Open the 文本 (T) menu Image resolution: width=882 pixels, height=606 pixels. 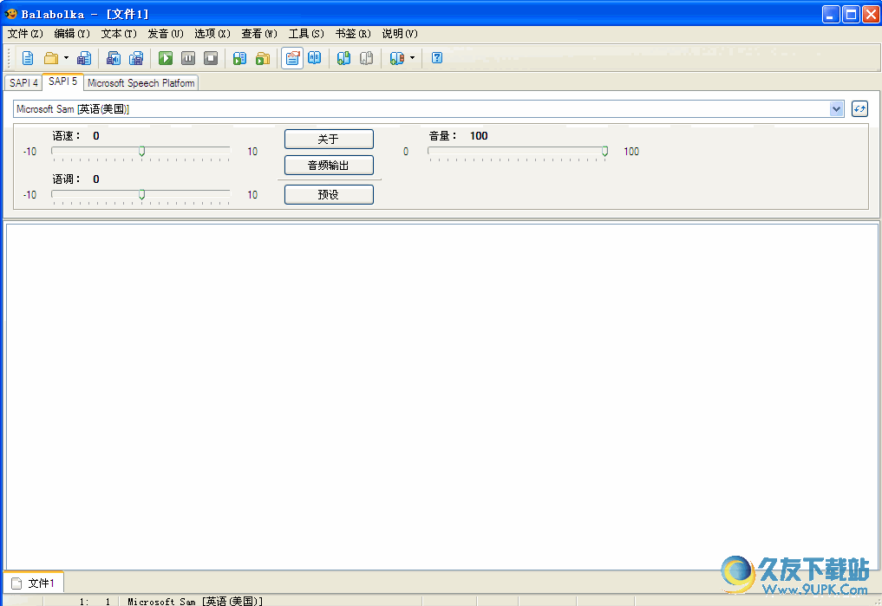[x=119, y=34]
